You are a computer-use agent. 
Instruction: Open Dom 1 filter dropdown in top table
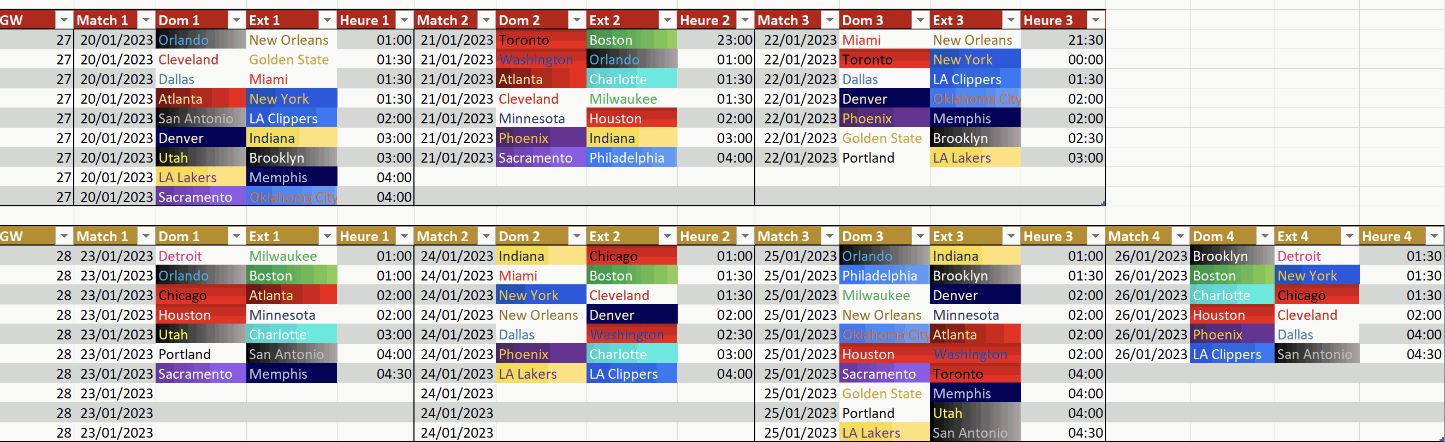pyautogui.click(x=236, y=21)
